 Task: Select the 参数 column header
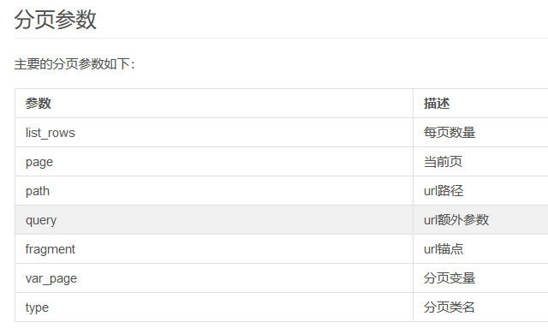[x=214, y=103]
